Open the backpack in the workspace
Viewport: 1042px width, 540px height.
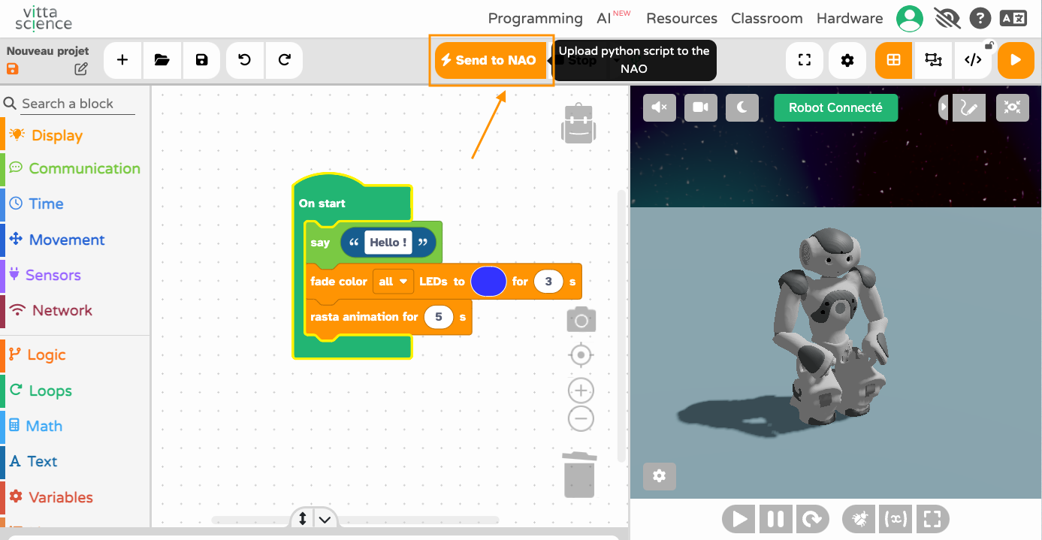click(578, 123)
